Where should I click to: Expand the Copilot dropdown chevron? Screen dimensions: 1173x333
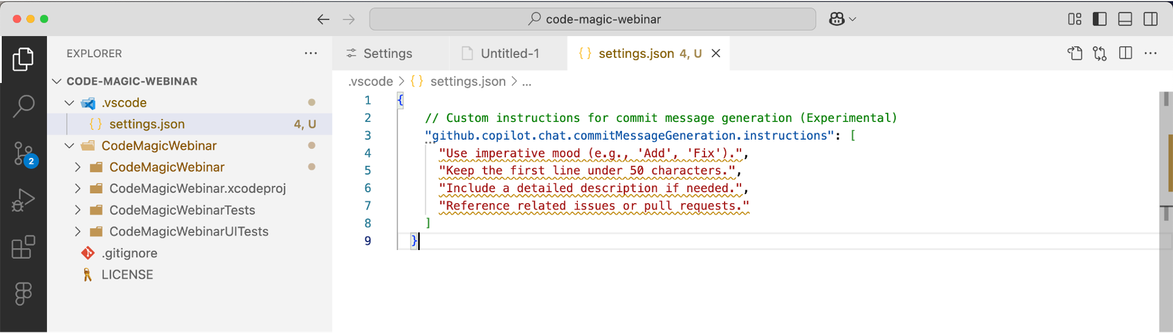tap(853, 20)
